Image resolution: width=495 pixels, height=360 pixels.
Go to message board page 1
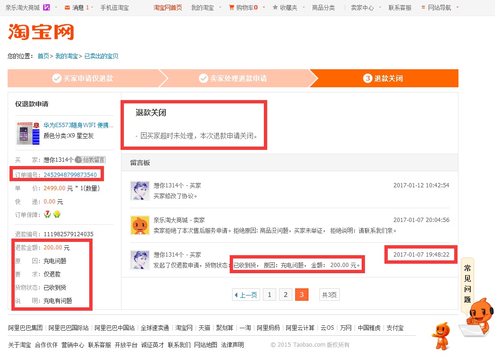(x=269, y=295)
